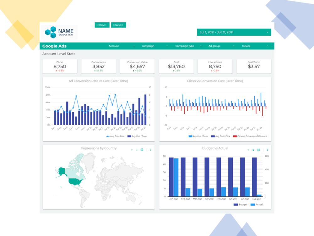314x236 pixels.
Task: Open the export chart icon on Impressions by Country
Action: [142, 150]
